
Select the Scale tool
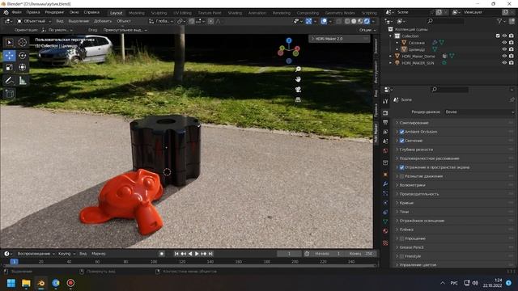pyautogui.click(x=9, y=67)
